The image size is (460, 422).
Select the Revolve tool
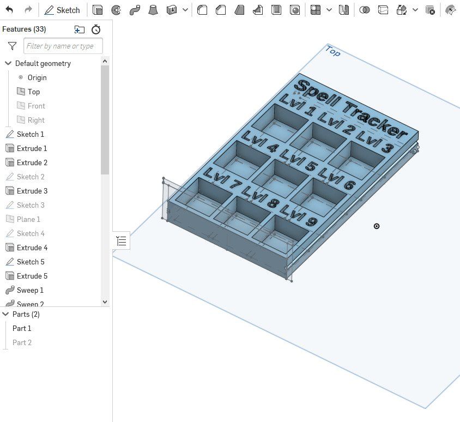coord(116,10)
